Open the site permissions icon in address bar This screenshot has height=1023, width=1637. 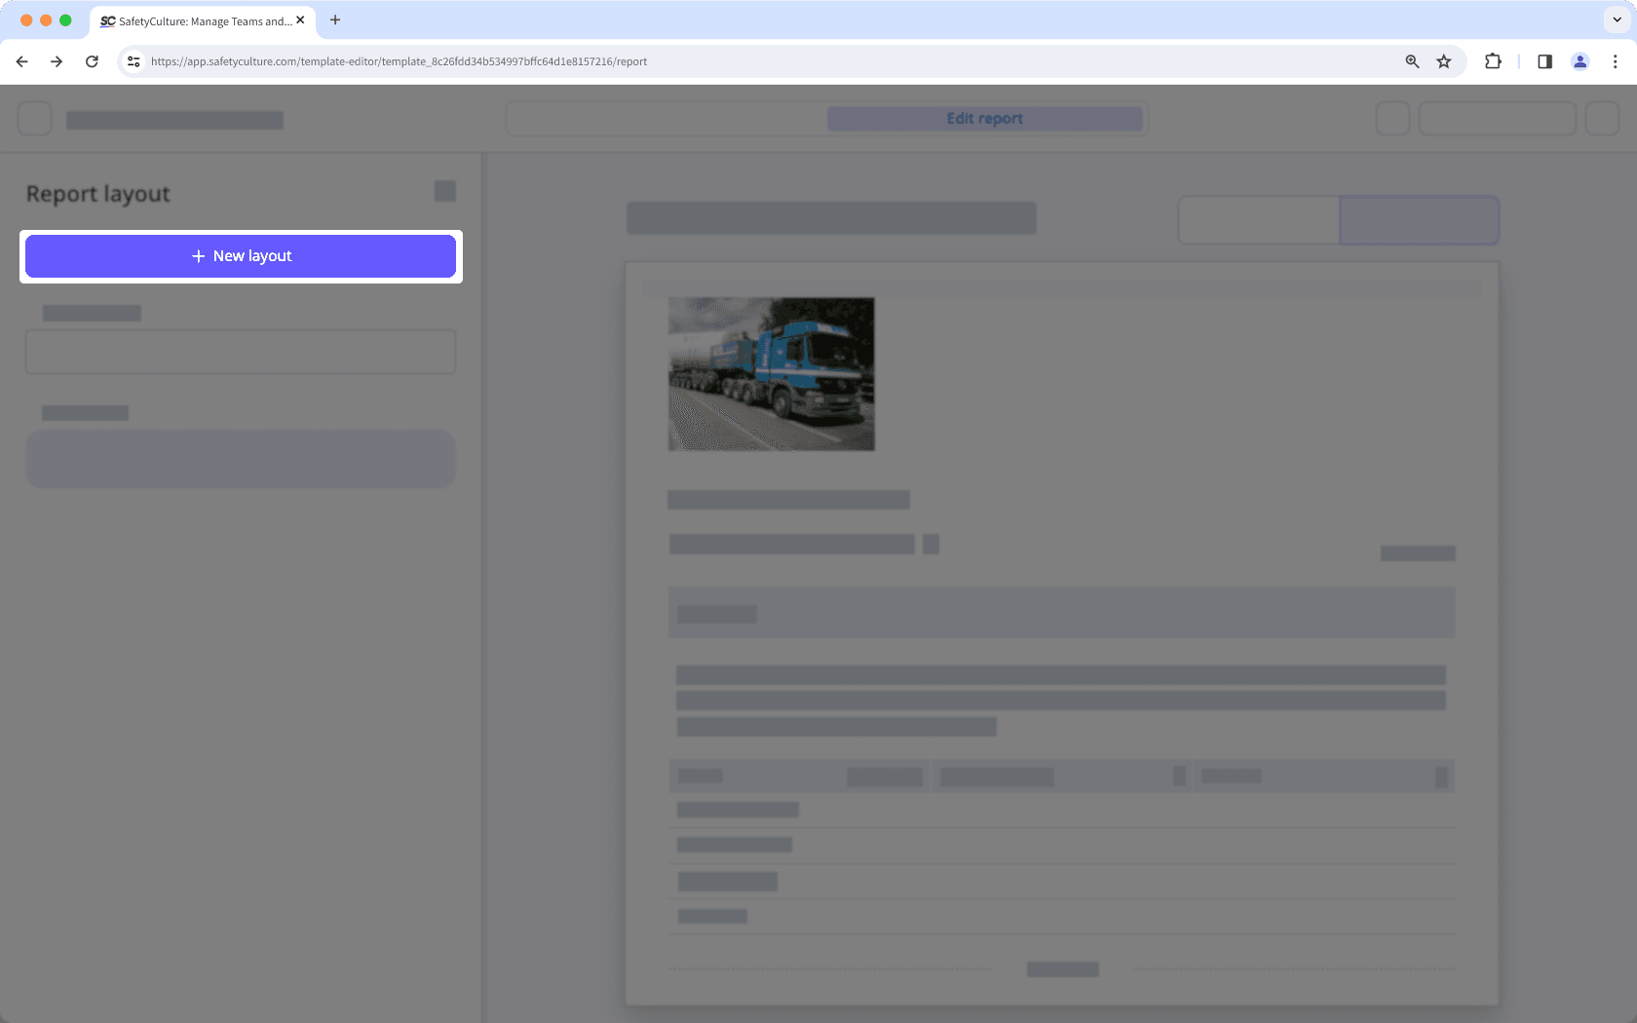tap(133, 60)
